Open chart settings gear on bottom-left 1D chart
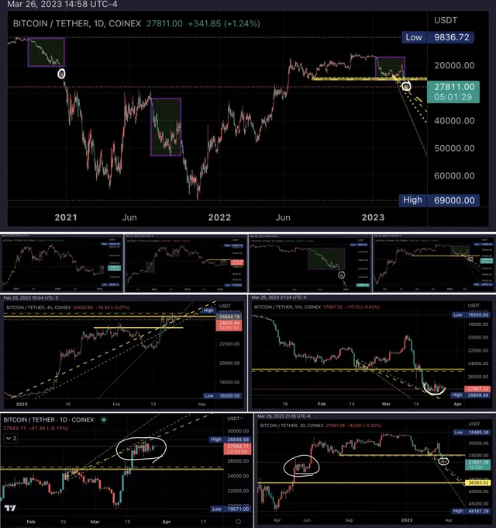Viewport: 496px width, 528px height. [x=238, y=521]
